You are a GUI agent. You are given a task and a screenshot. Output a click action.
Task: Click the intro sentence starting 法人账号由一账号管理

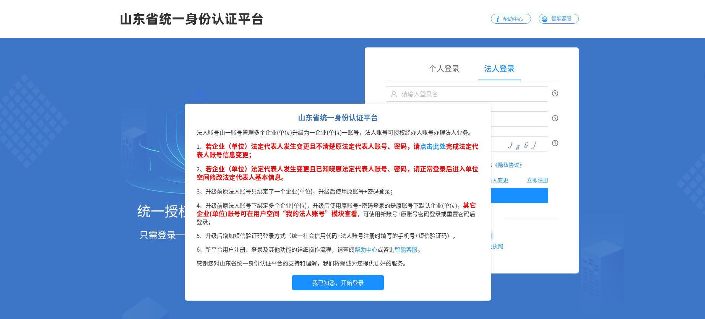coord(335,133)
